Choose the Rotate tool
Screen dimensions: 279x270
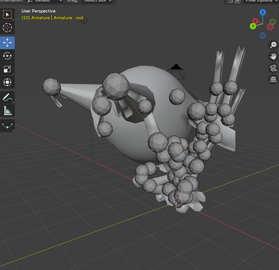[7, 56]
